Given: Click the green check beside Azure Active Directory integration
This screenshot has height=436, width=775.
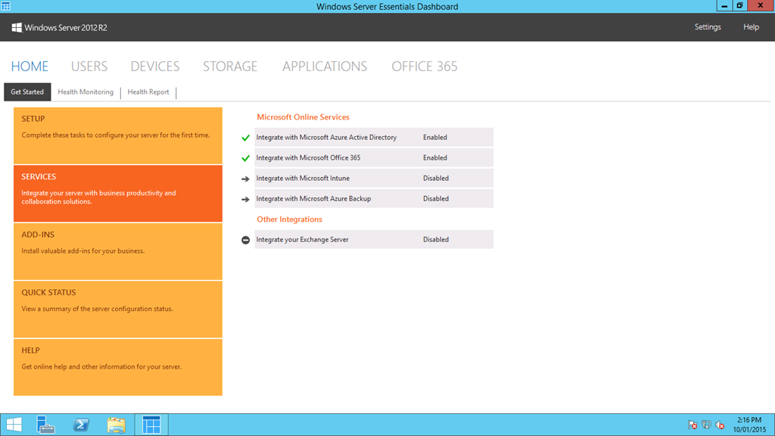Looking at the screenshot, I should pyautogui.click(x=245, y=137).
